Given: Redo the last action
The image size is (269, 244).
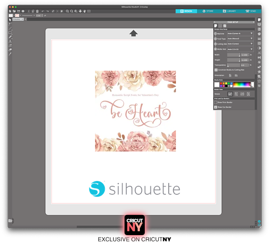Looking at the screenshot, I should click(47, 11).
